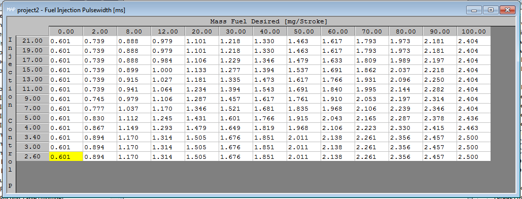Click the cell with value 1.277
This screenshot has width=522, height=199.
pyautogui.click(x=236, y=70)
